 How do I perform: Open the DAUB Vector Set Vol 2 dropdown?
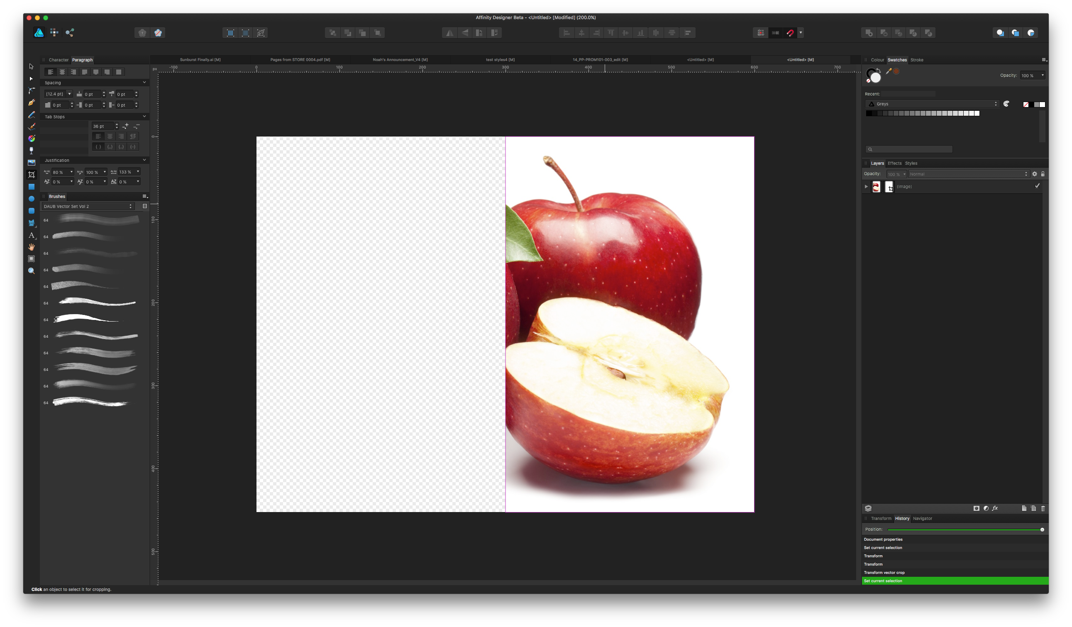point(88,206)
